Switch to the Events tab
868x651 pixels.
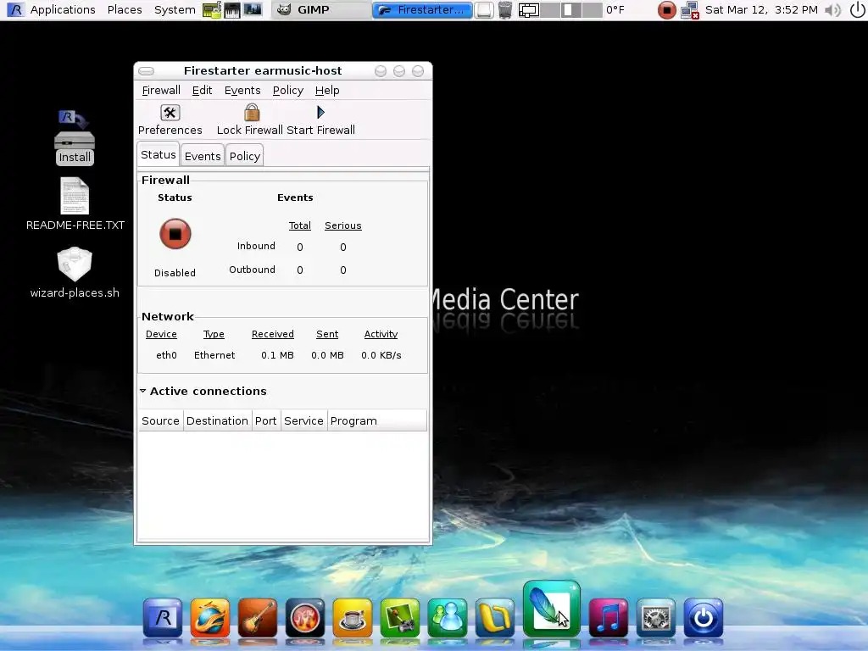tap(203, 156)
